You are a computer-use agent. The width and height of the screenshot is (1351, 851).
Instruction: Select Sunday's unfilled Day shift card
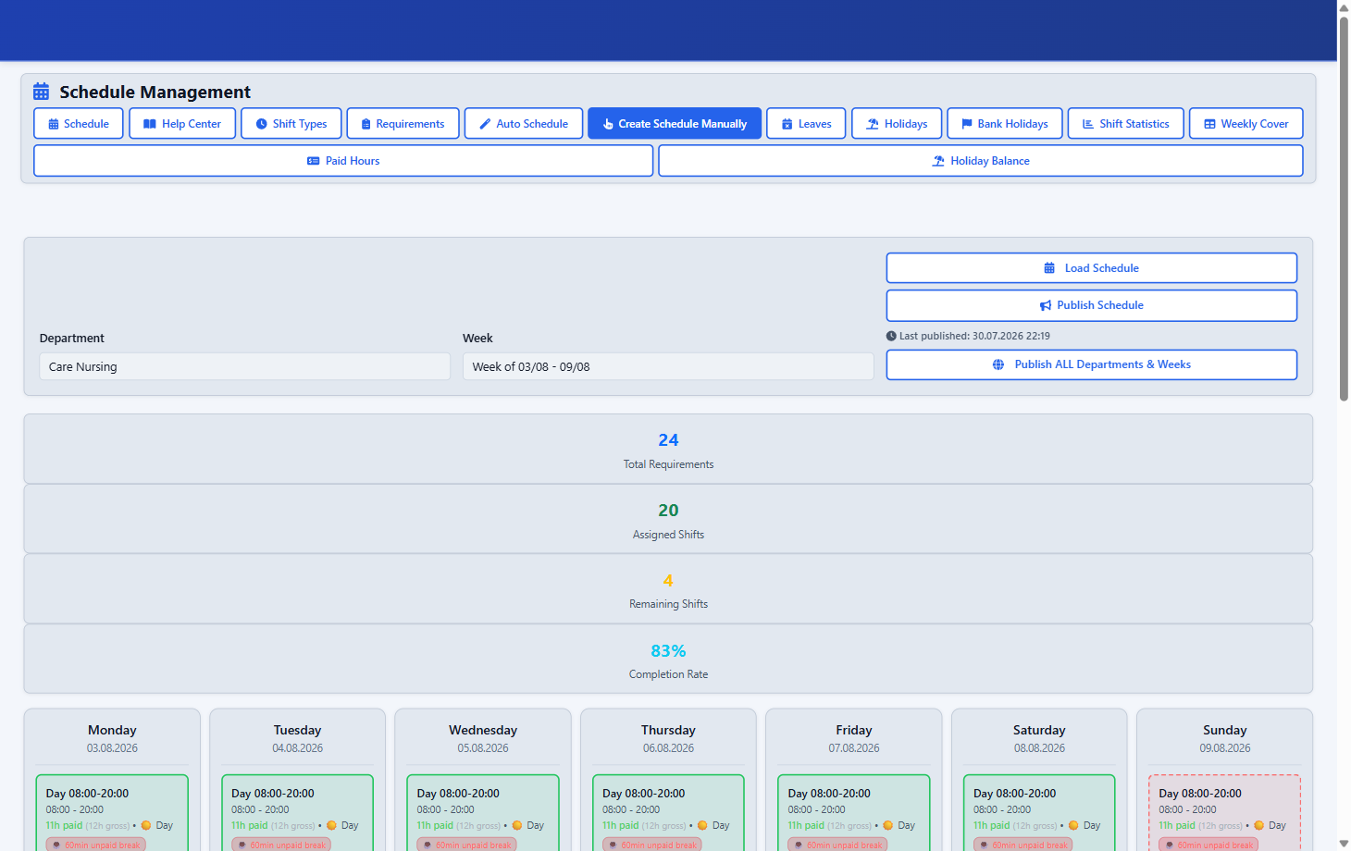click(1224, 813)
